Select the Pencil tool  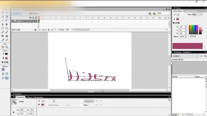point(3,32)
